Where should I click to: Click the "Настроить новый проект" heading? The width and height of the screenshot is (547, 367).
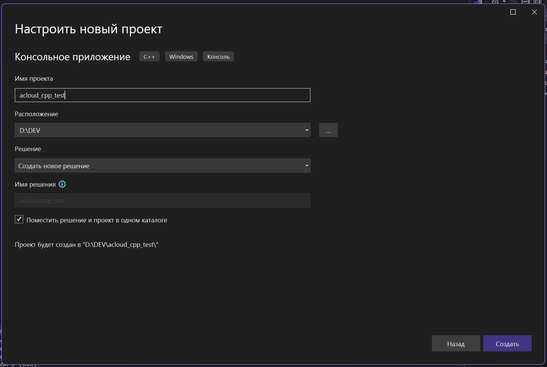coord(89,29)
